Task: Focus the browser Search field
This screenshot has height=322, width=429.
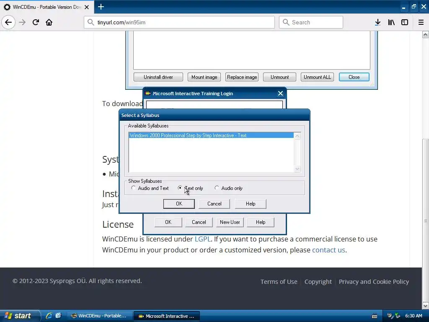Action: coord(311,22)
